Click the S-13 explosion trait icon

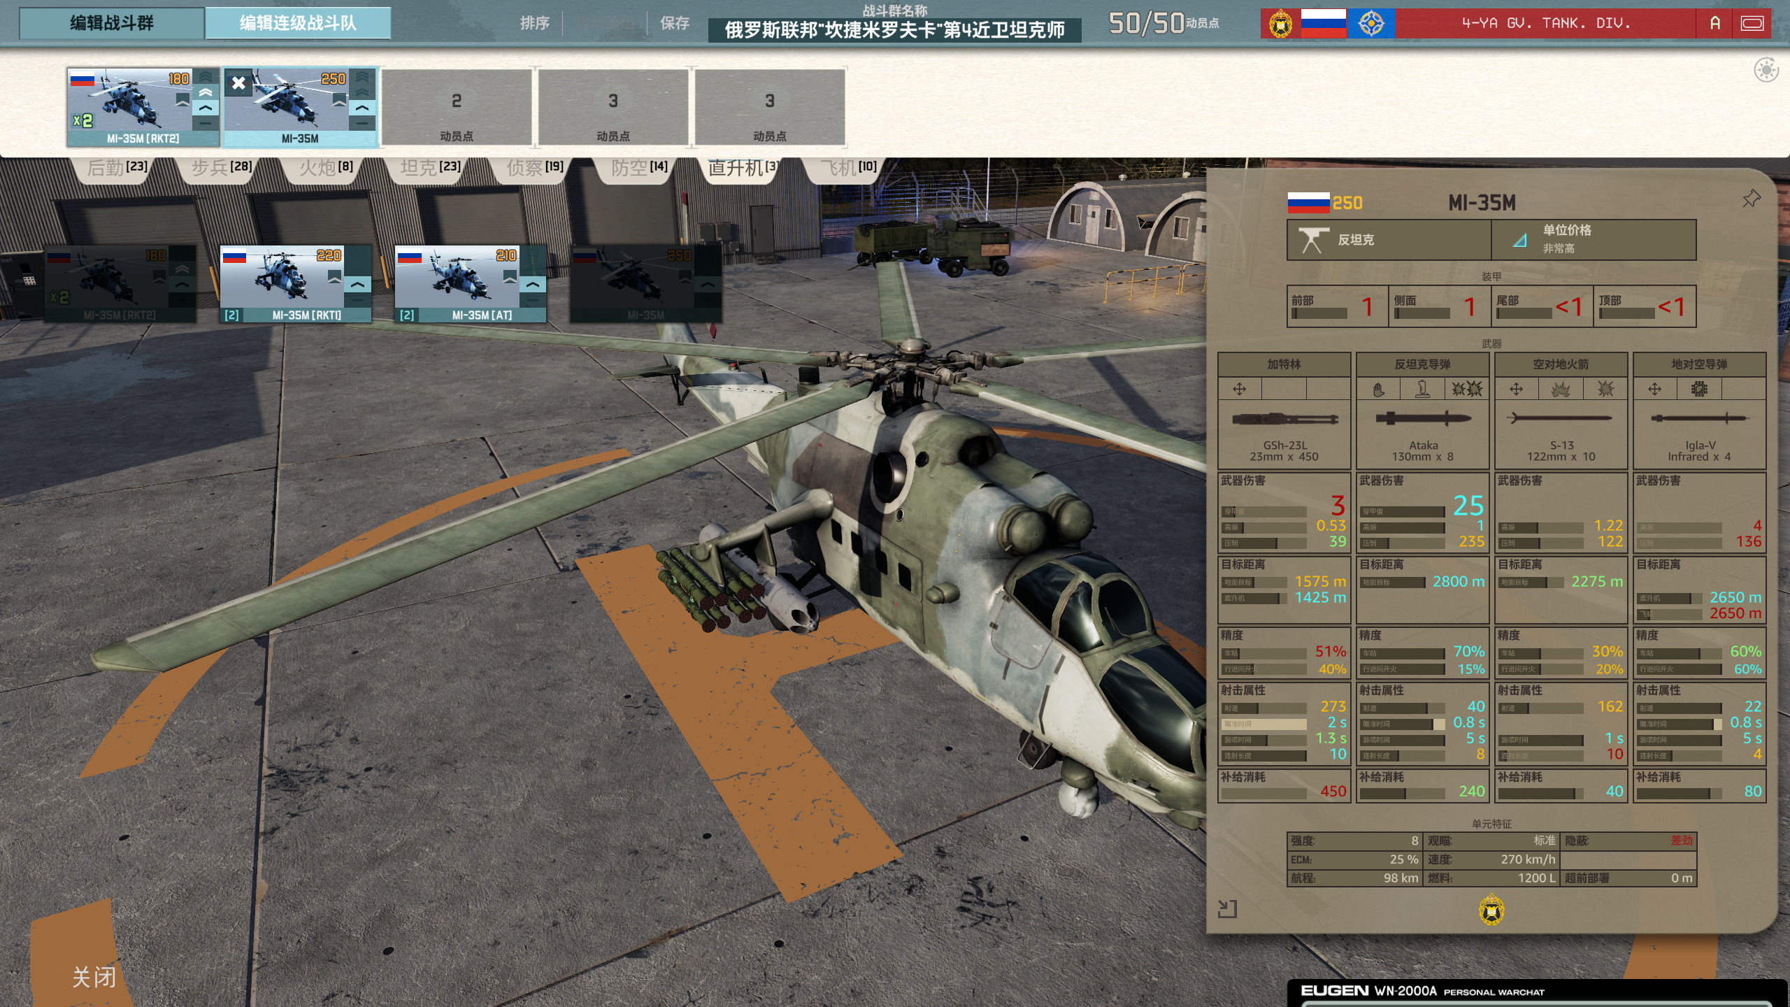coord(1605,389)
